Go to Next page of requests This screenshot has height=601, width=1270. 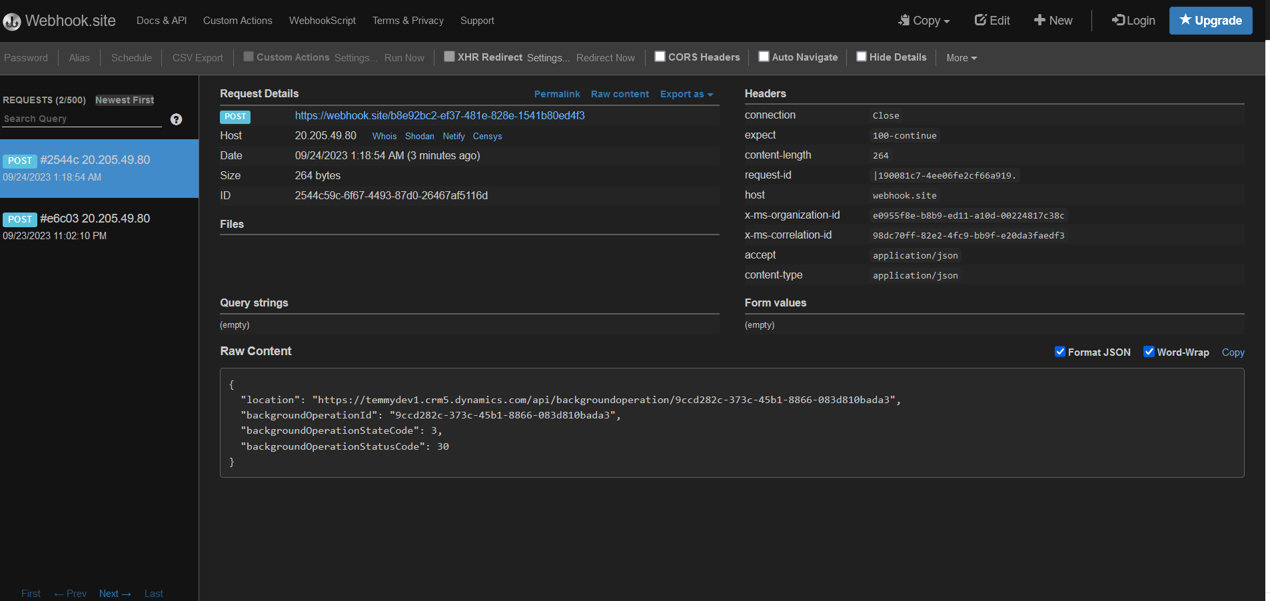click(115, 594)
